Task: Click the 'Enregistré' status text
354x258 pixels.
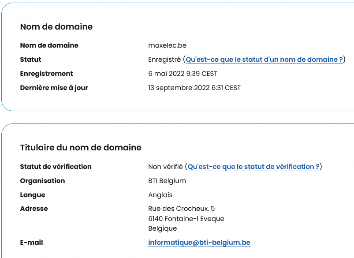Action: [x=164, y=60]
